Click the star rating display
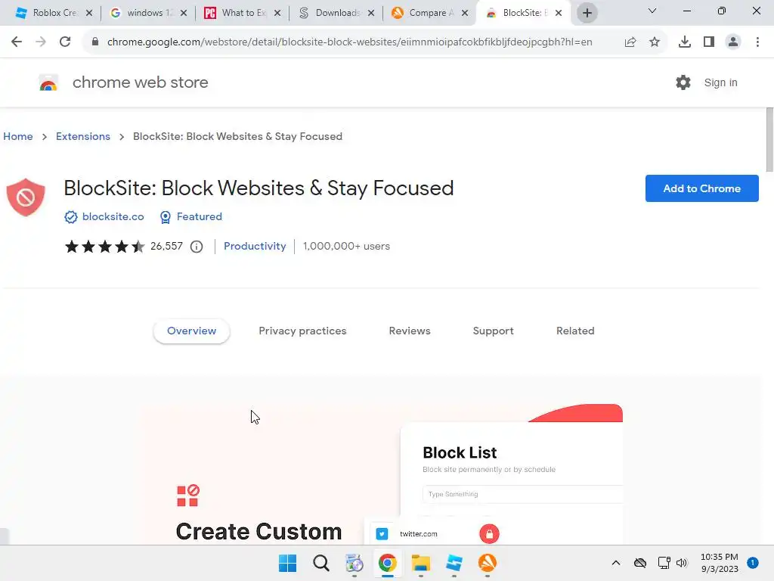 pos(104,246)
